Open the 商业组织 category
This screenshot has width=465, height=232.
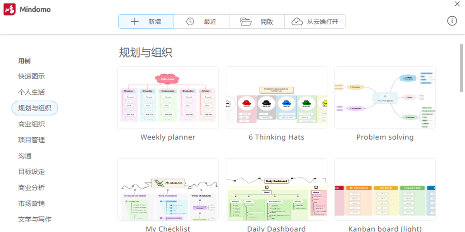click(31, 124)
